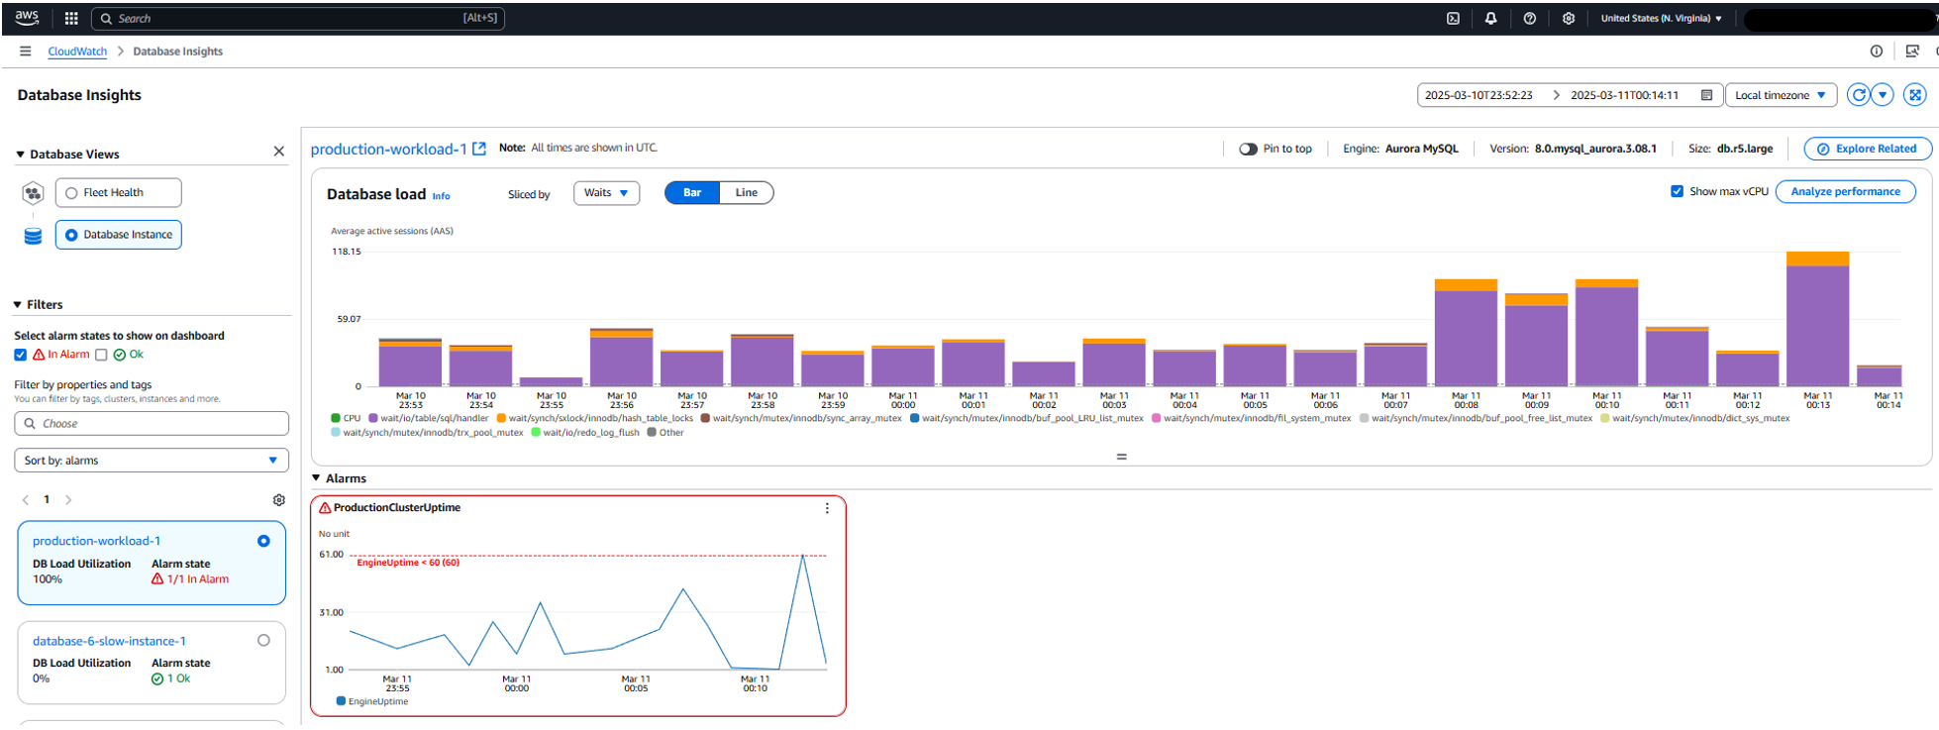Click the monitor icon next to the info icon
1939x730 pixels.
pyautogui.click(x=1912, y=52)
